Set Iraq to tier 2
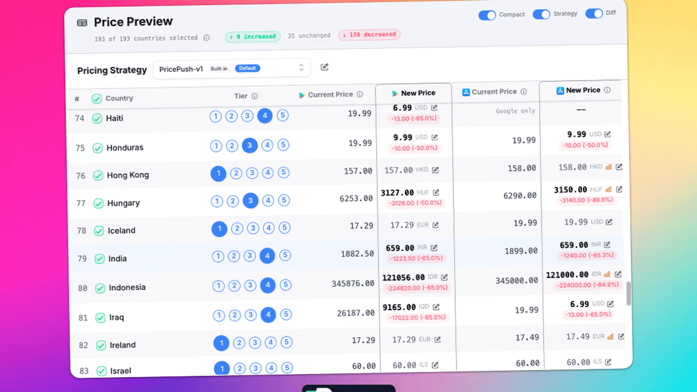 (x=235, y=315)
